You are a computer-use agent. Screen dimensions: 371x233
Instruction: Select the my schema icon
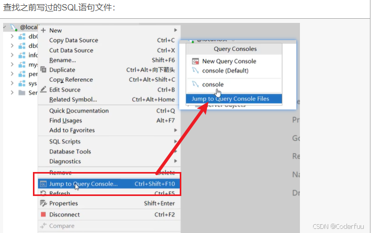point(22,65)
